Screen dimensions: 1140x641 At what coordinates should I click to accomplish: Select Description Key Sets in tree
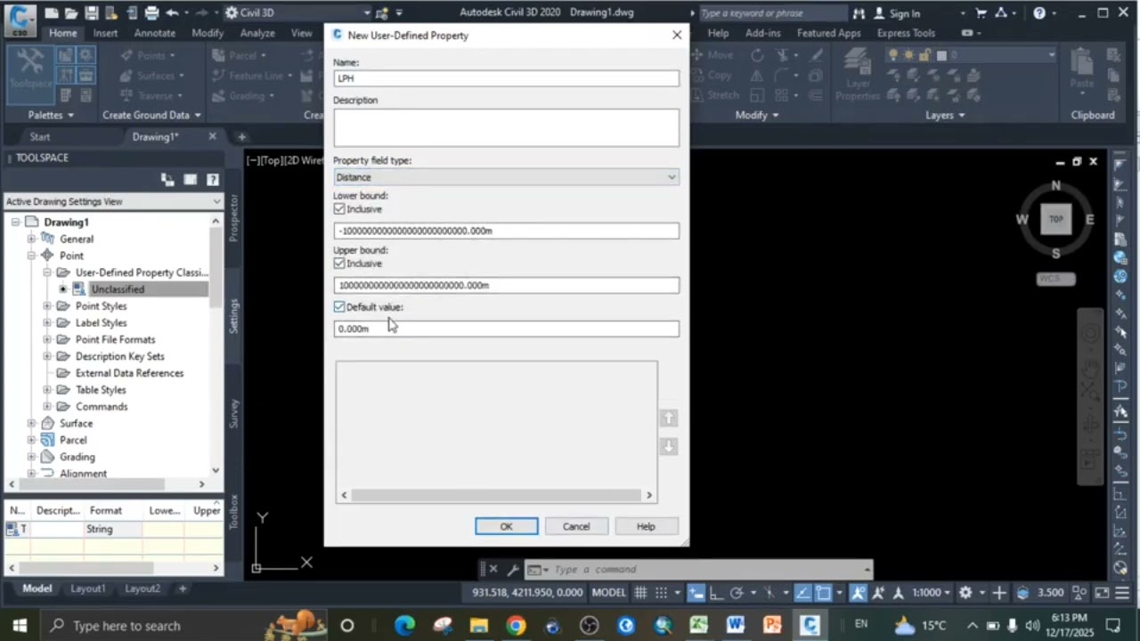click(x=120, y=356)
